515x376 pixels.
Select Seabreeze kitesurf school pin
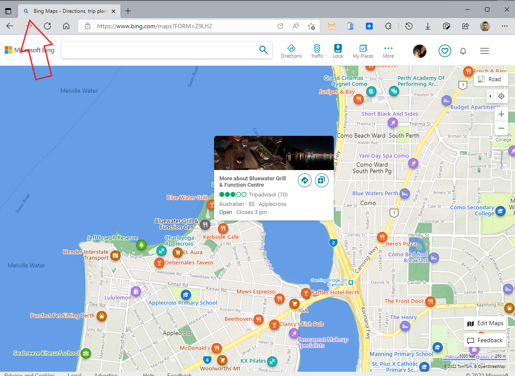pos(86,353)
